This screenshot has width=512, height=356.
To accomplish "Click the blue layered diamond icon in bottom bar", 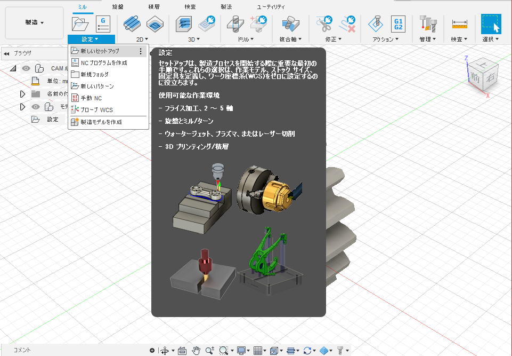I will (323, 351).
